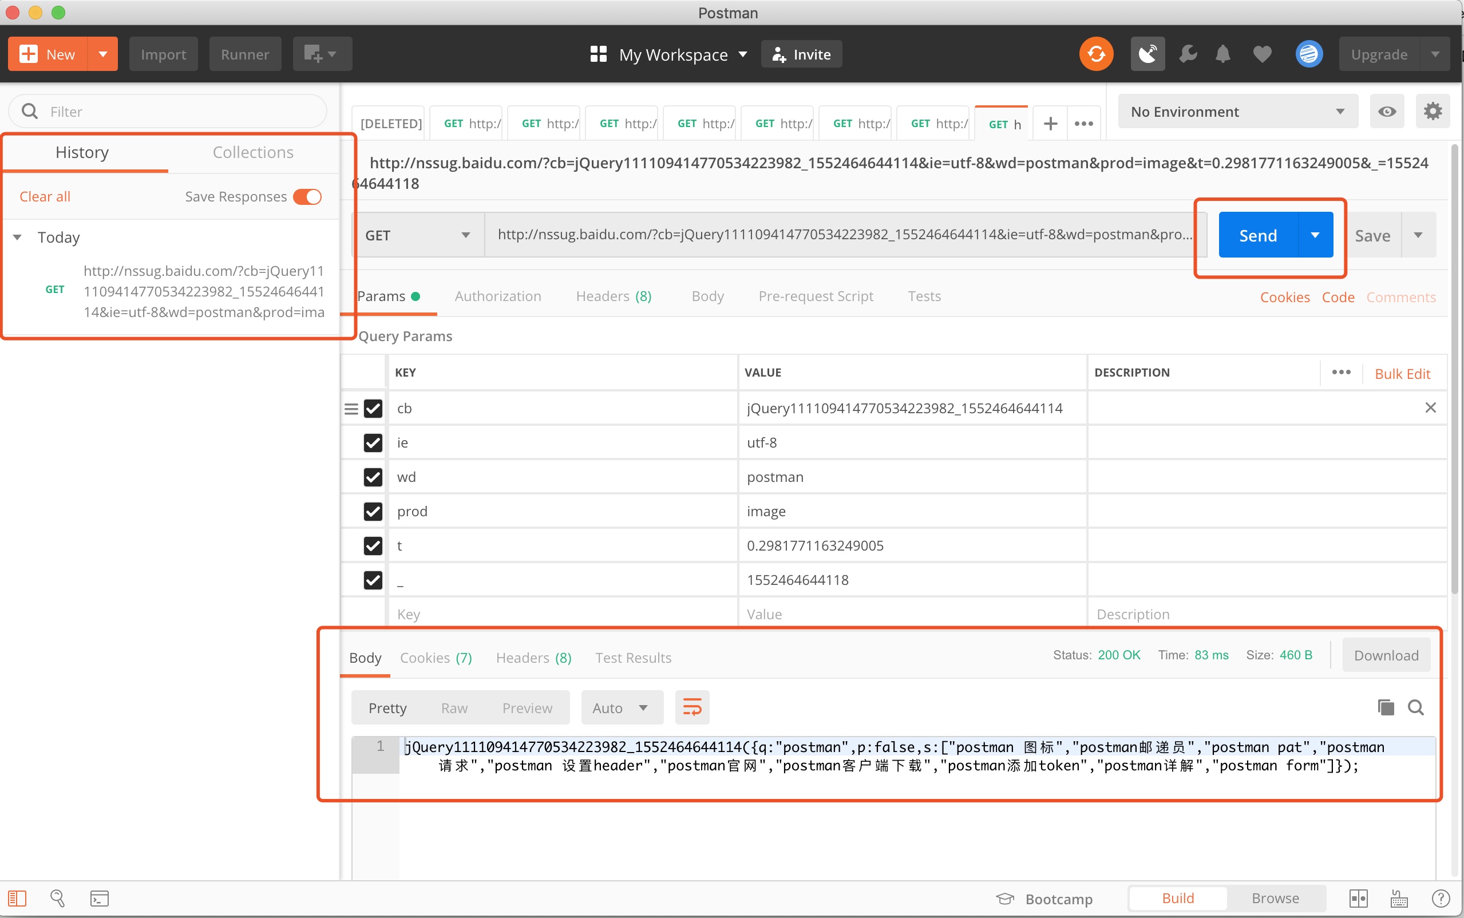Image resolution: width=1464 pixels, height=918 pixels.
Task: Add a new request tab
Action: point(1051,124)
